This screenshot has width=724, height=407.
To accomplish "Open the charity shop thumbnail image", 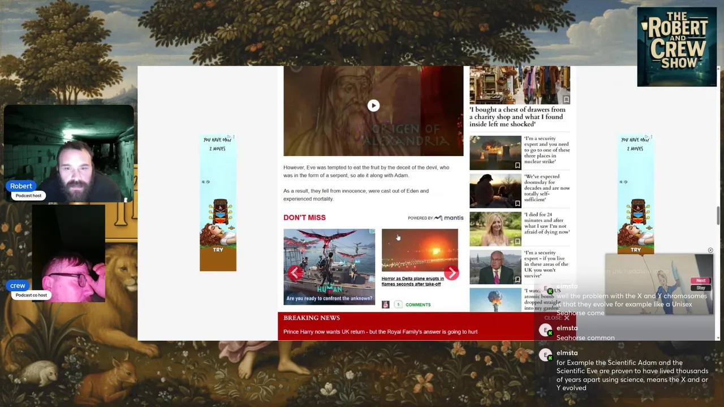I will click(520, 85).
